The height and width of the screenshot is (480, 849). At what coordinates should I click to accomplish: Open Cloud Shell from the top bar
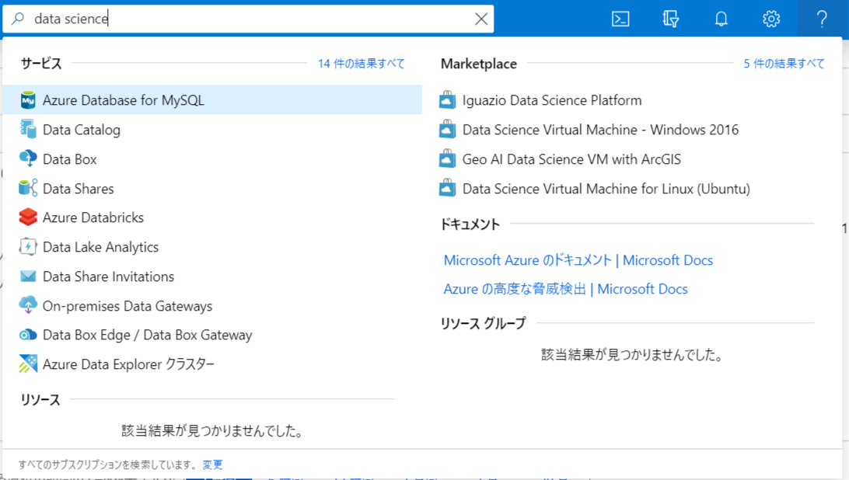coord(620,19)
